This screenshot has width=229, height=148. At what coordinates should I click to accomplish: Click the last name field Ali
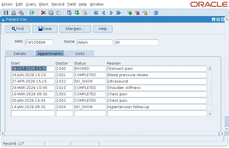click(x=137, y=42)
